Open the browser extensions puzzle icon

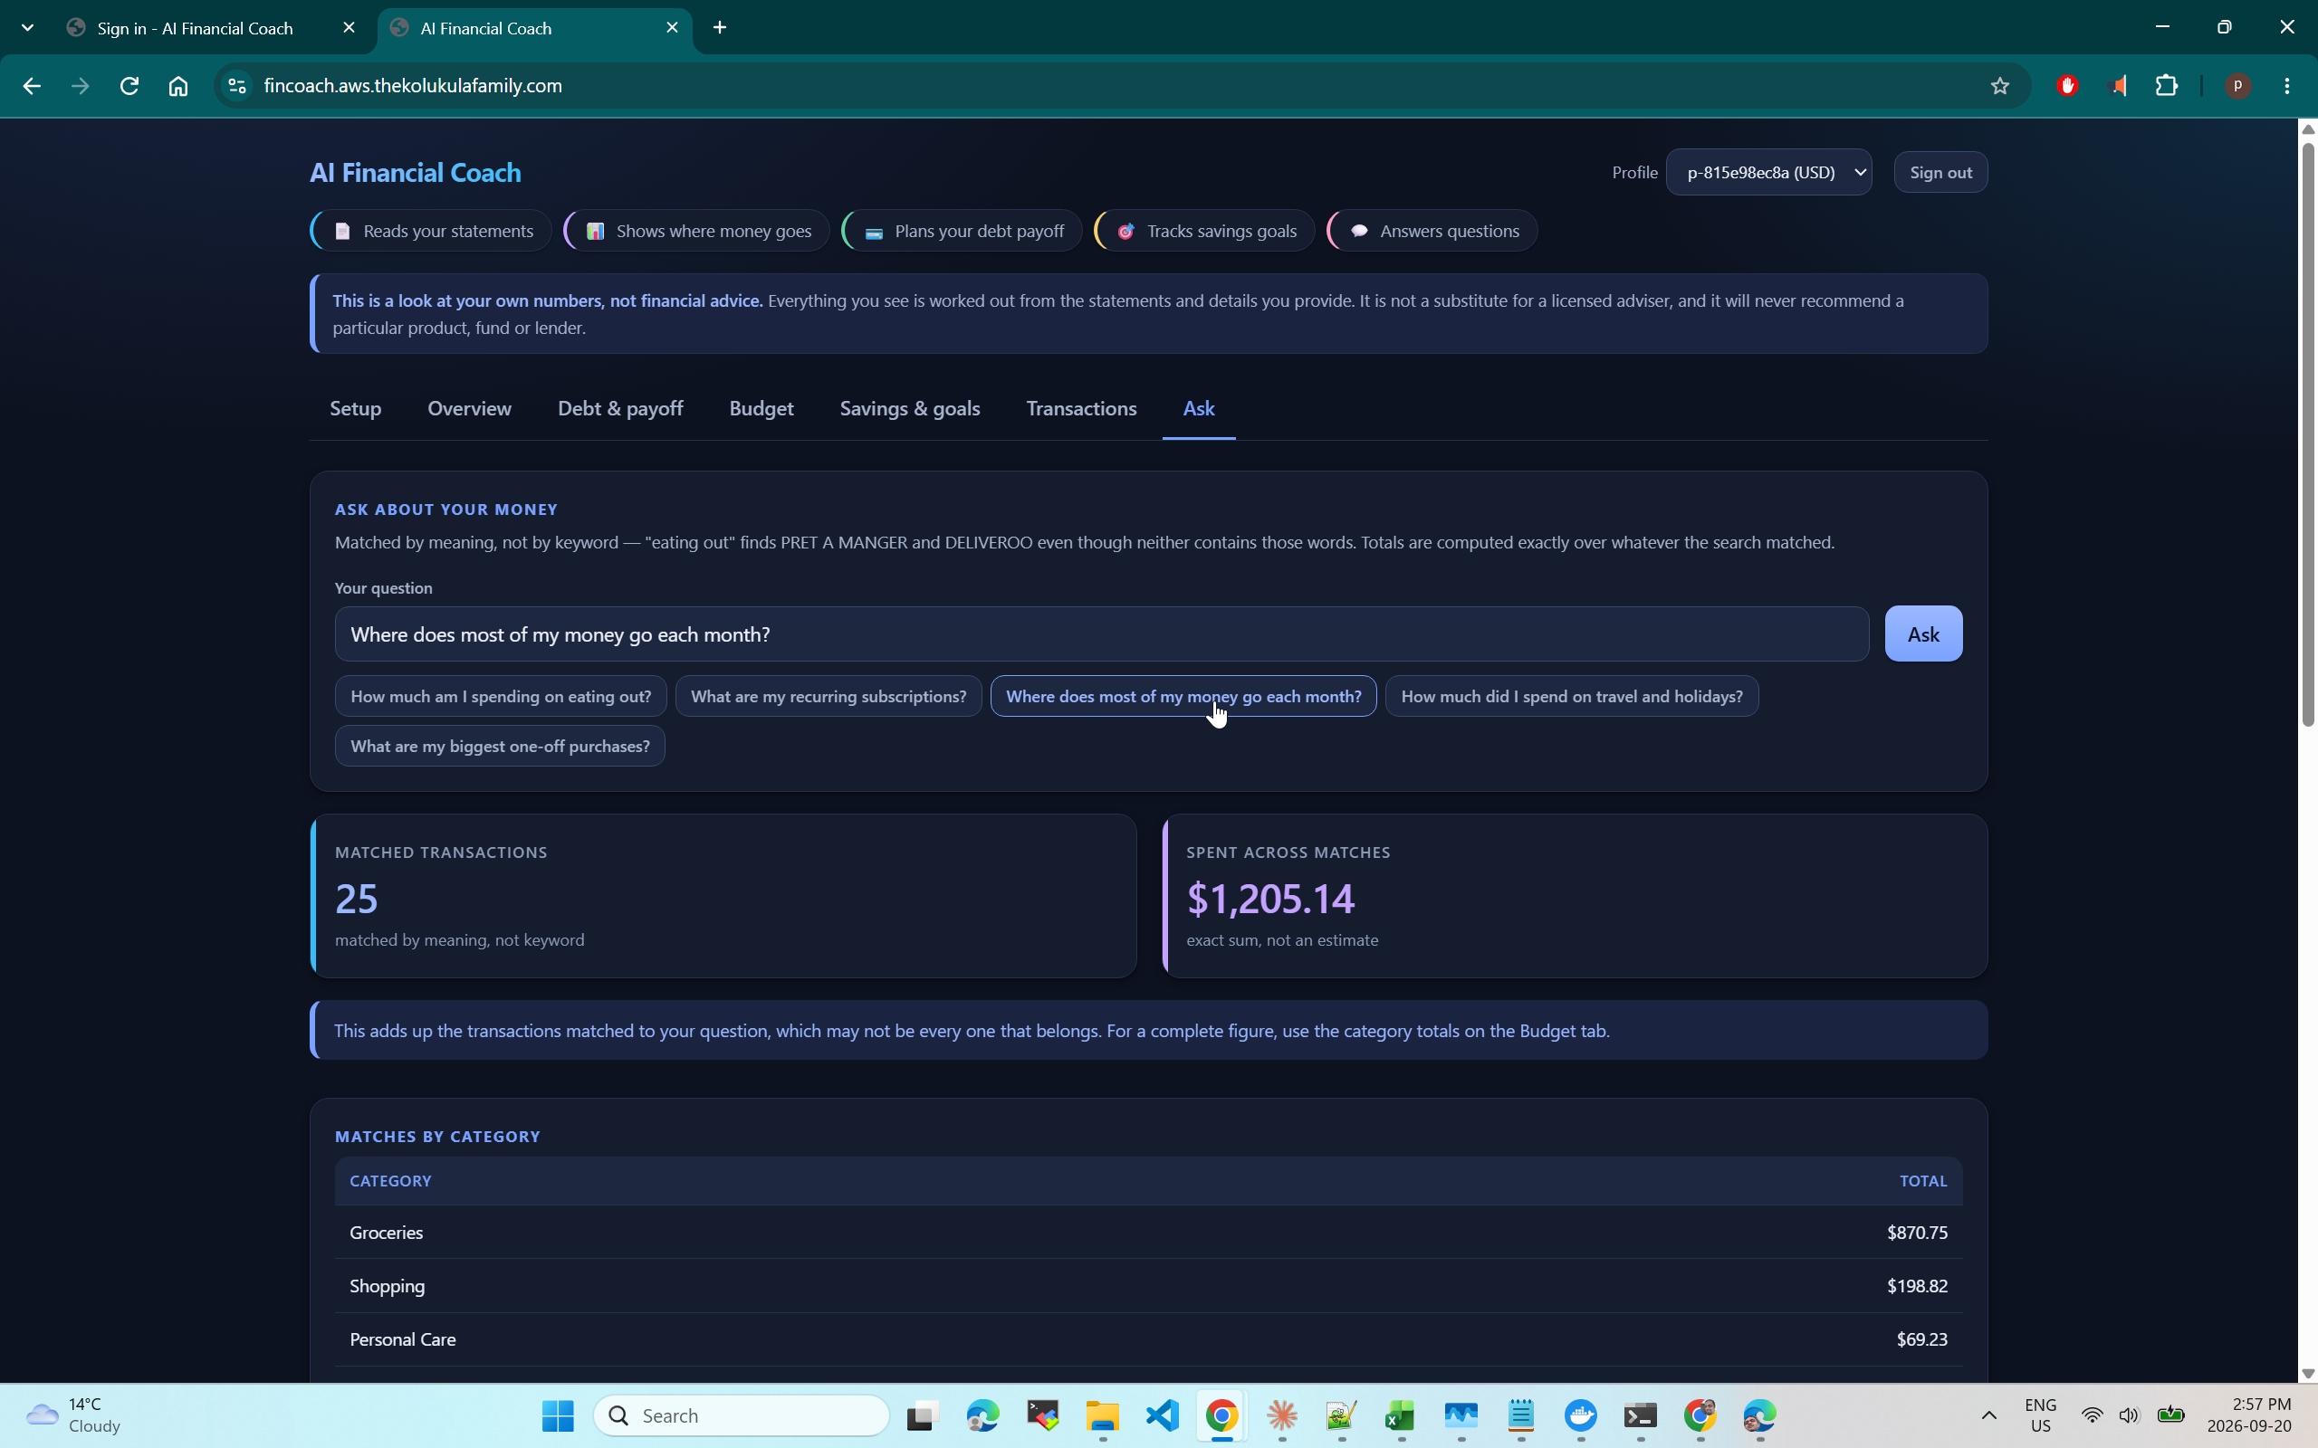tap(2167, 86)
